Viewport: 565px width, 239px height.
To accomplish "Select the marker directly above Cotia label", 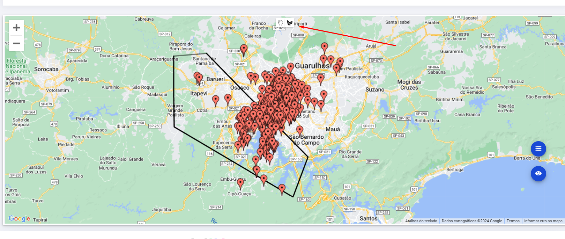I will [x=216, y=101].
